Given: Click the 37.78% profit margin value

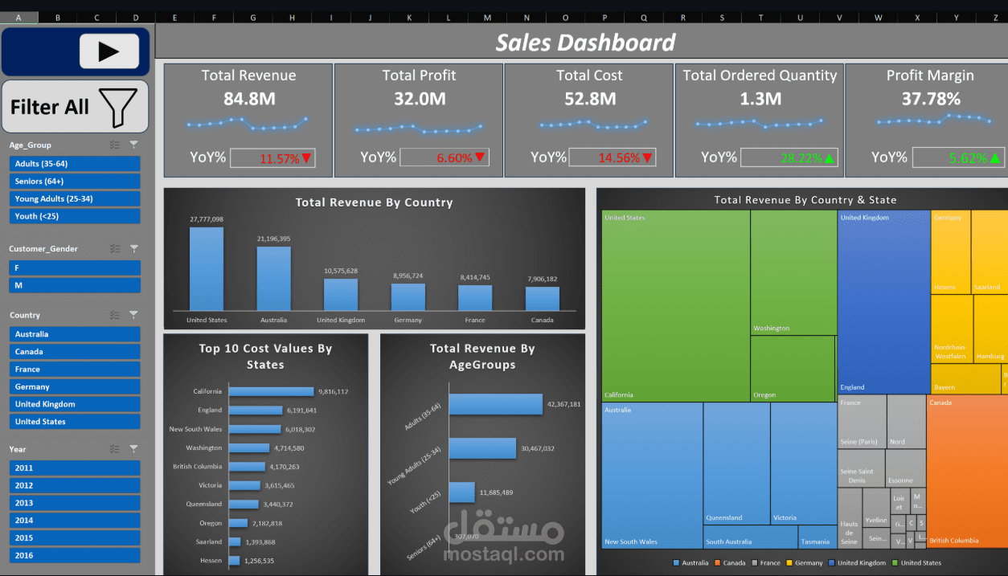Looking at the screenshot, I should point(930,99).
